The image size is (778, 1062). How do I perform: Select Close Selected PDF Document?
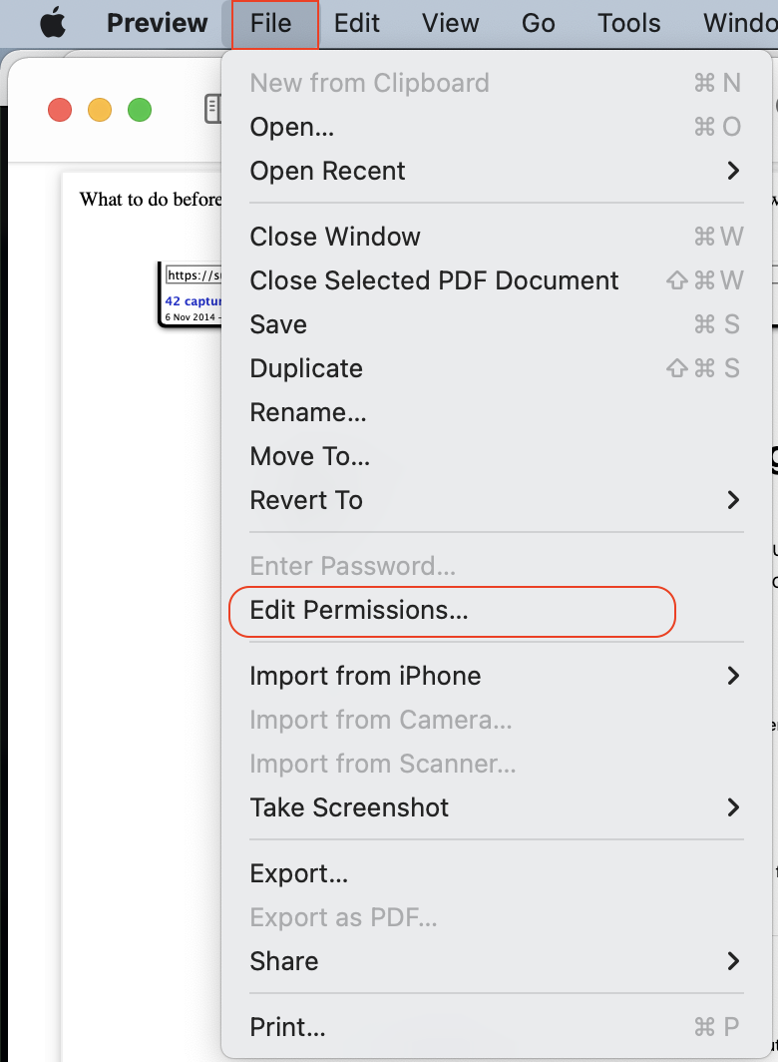434,280
